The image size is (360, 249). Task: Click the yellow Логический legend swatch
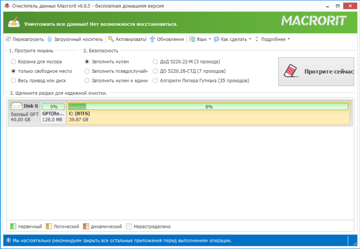click(x=49, y=226)
